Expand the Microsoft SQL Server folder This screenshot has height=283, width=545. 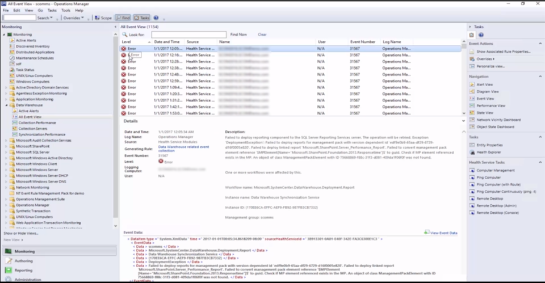[x=6, y=152]
